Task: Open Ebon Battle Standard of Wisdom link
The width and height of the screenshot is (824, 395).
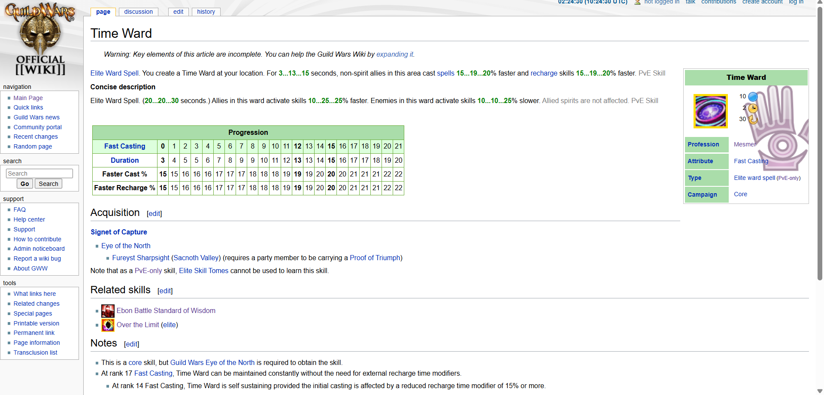Action: pos(166,310)
